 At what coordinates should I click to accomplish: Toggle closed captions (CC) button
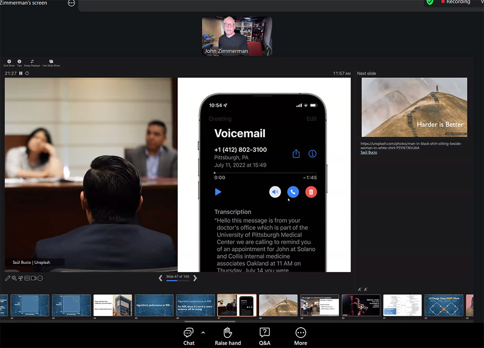27,278
